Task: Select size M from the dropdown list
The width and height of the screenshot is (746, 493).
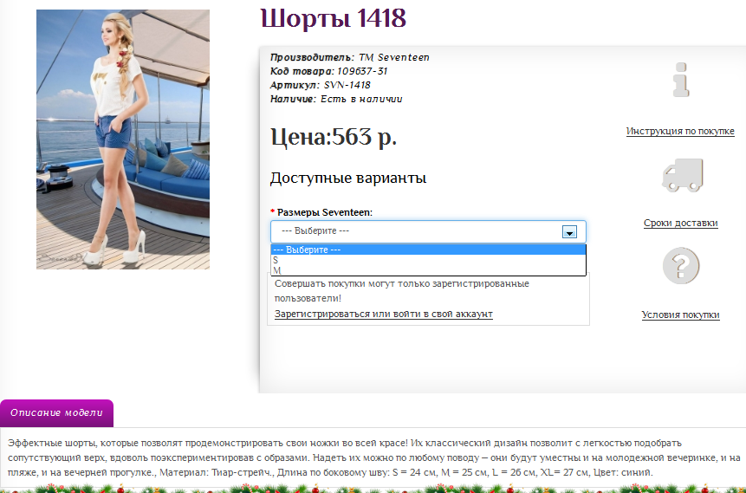Action: tap(276, 270)
